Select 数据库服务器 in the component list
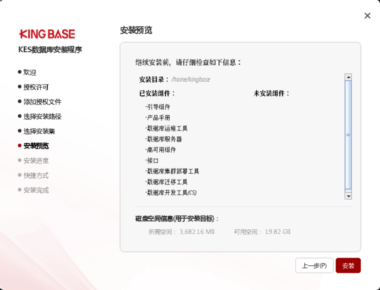The height and width of the screenshot is (290, 380). 164,139
